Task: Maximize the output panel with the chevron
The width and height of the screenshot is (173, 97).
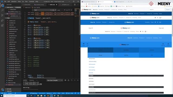Action: click(75, 80)
